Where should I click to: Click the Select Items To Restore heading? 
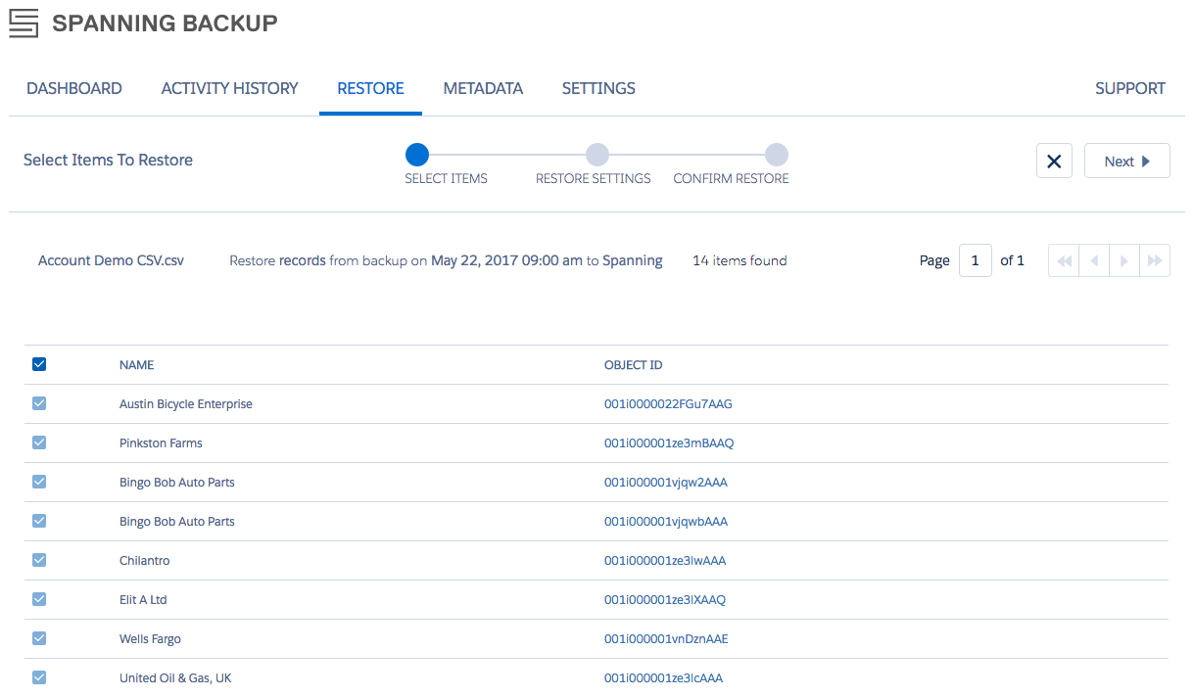click(108, 160)
